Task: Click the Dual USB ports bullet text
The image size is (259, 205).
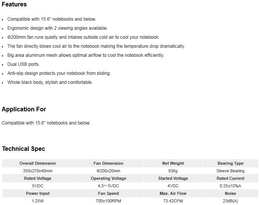Action: (x=23, y=64)
